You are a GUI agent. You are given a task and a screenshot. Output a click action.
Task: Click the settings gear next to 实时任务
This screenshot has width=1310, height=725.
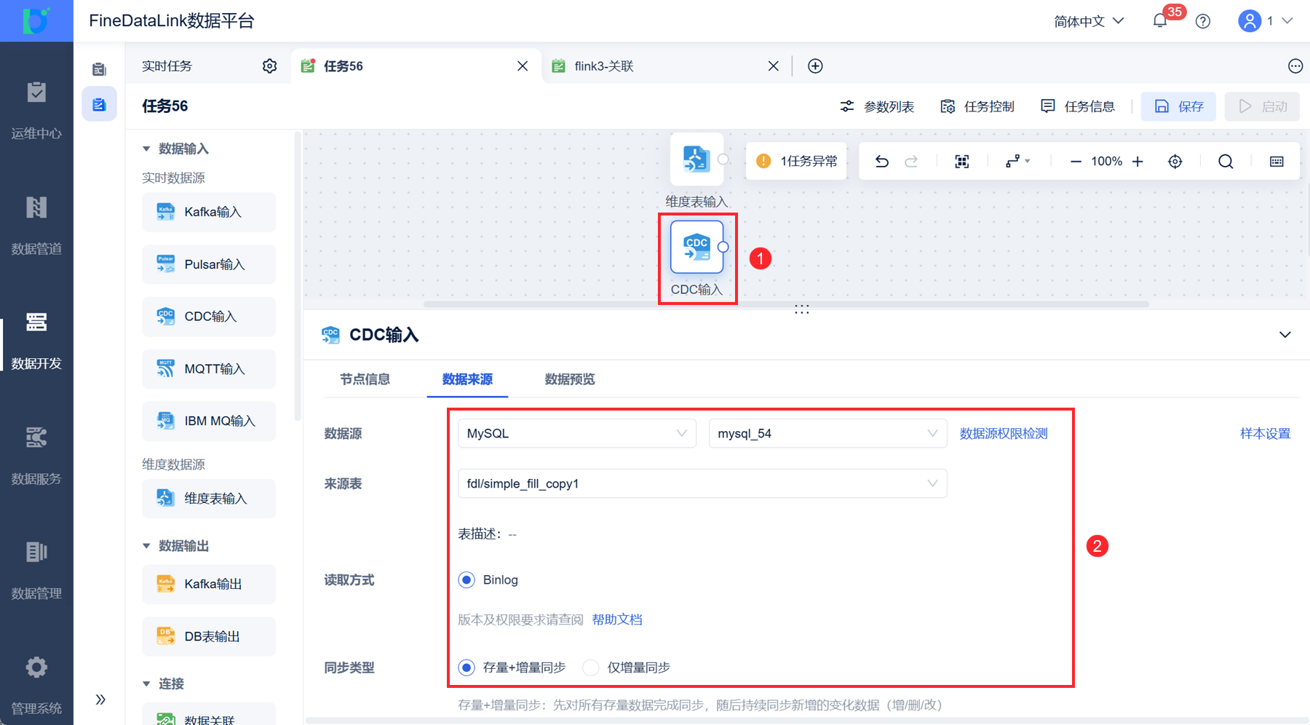click(269, 66)
